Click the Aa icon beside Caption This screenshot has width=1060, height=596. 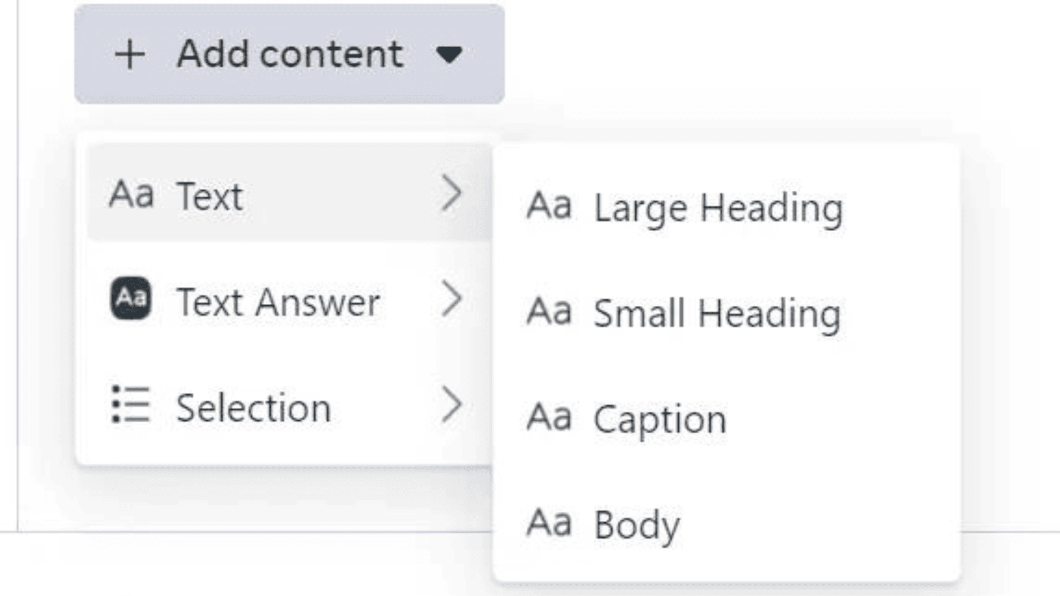(549, 417)
